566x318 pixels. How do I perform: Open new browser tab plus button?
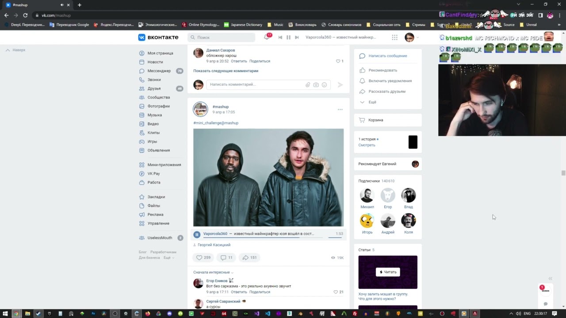(x=80, y=5)
